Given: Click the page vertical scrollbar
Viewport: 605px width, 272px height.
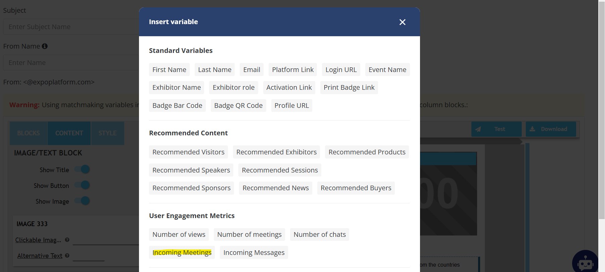Looking at the screenshot, I should click(602, 111).
